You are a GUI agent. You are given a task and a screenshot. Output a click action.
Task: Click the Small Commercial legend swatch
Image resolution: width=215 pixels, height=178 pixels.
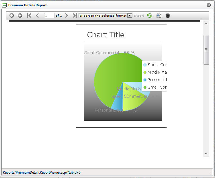click(x=145, y=87)
